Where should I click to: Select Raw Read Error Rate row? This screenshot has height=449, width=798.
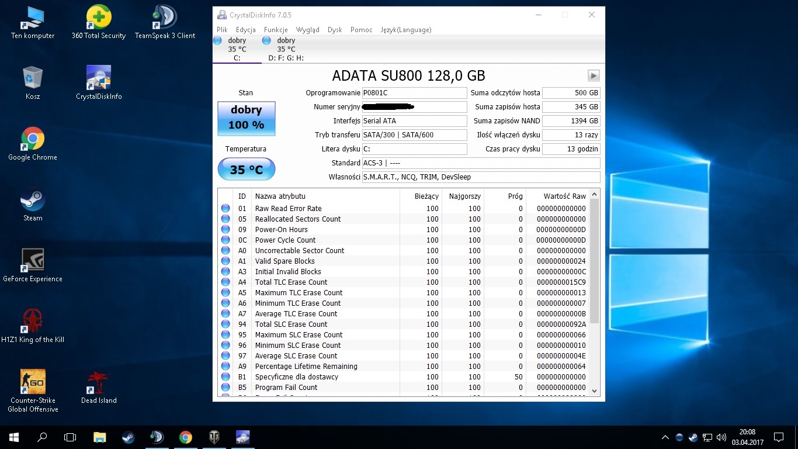404,209
